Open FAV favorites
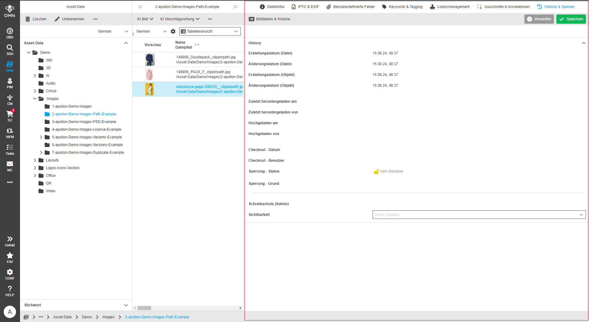This screenshot has height=322, width=589. [10, 258]
